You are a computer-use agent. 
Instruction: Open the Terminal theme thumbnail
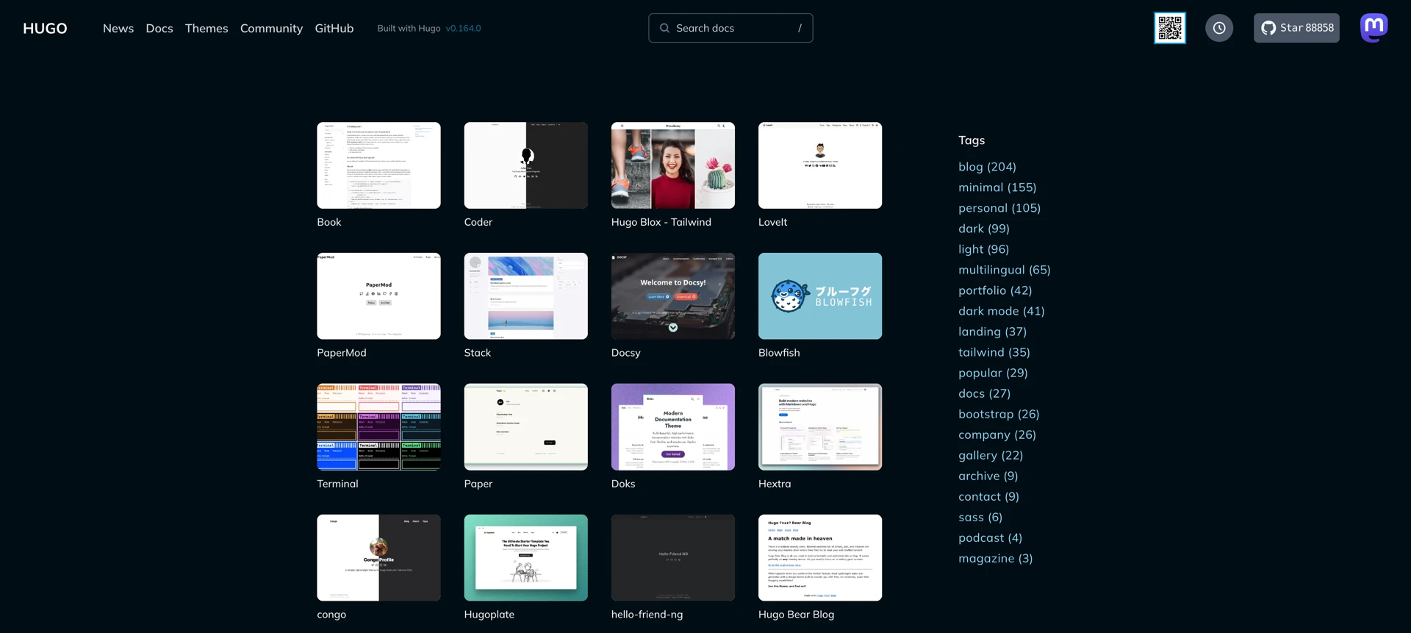378,427
